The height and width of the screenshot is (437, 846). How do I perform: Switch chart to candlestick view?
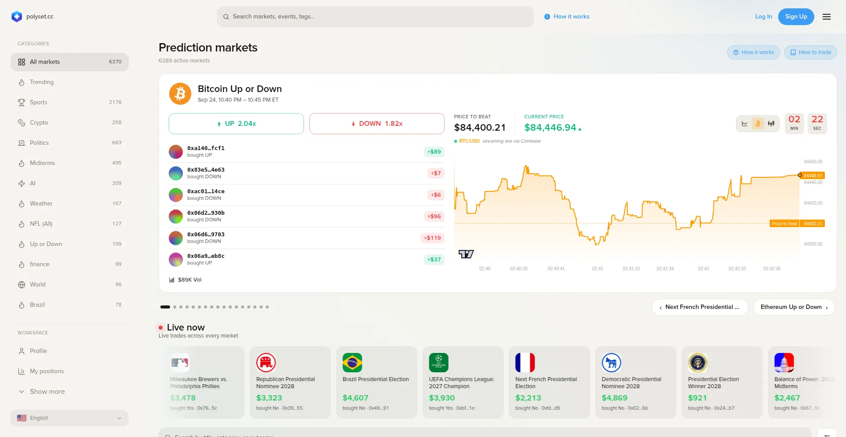coord(771,124)
